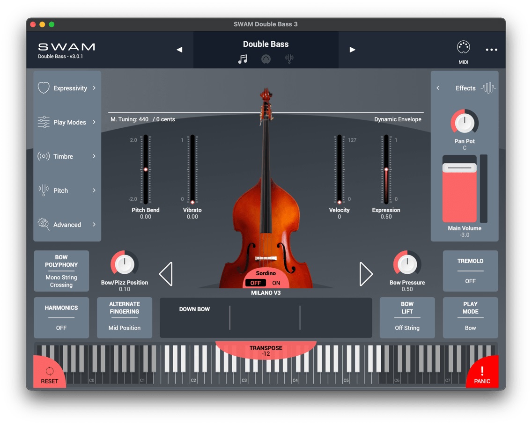Click the Effects waveform icon

tap(488, 88)
